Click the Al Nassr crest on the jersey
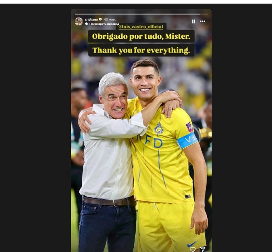272x252 pixels. 159,128
